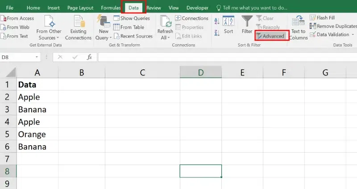
Task: Select cell A5 containing Orange
Action: click(37, 134)
